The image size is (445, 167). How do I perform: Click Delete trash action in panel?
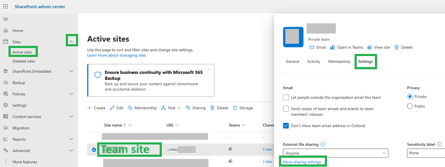click(x=403, y=48)
